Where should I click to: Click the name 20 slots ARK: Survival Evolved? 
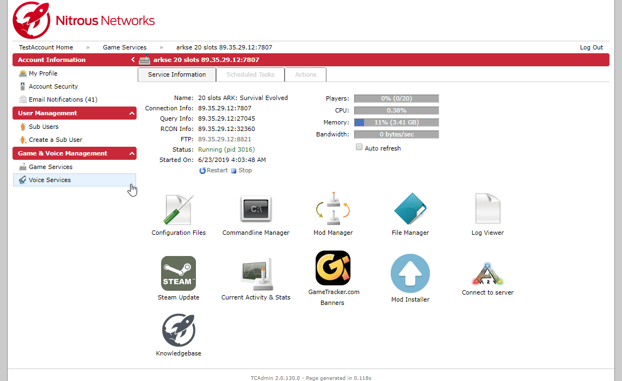coord(243,98)
